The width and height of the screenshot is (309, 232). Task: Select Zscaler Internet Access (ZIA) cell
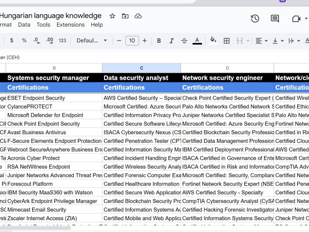coord(54,218)
